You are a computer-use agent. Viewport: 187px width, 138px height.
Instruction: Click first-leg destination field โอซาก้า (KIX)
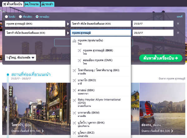click(101, 24)
